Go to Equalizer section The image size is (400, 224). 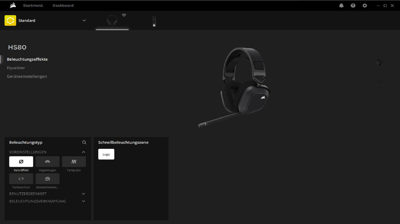tap(16, 68)
